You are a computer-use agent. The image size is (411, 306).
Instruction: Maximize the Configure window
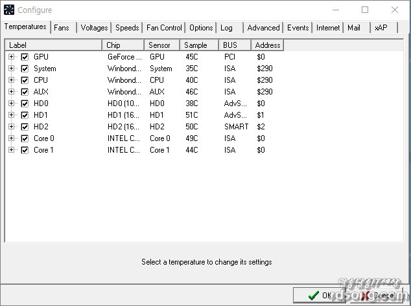[365, 10]
